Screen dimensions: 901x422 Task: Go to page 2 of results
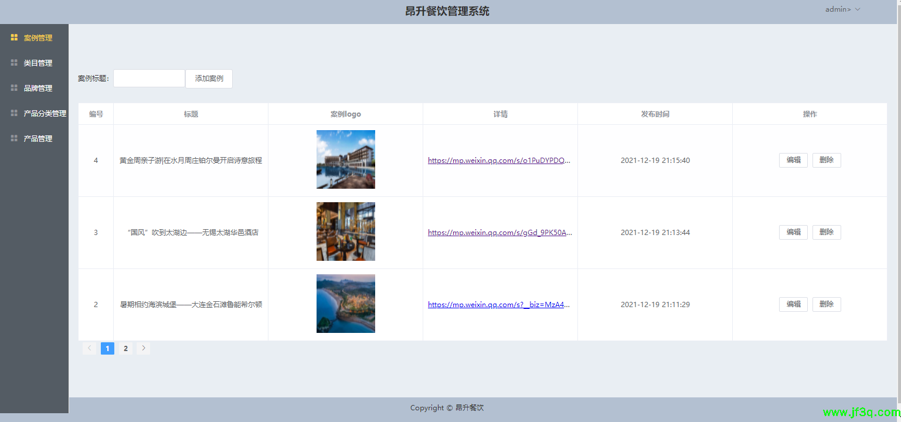(x=125, y=348)
